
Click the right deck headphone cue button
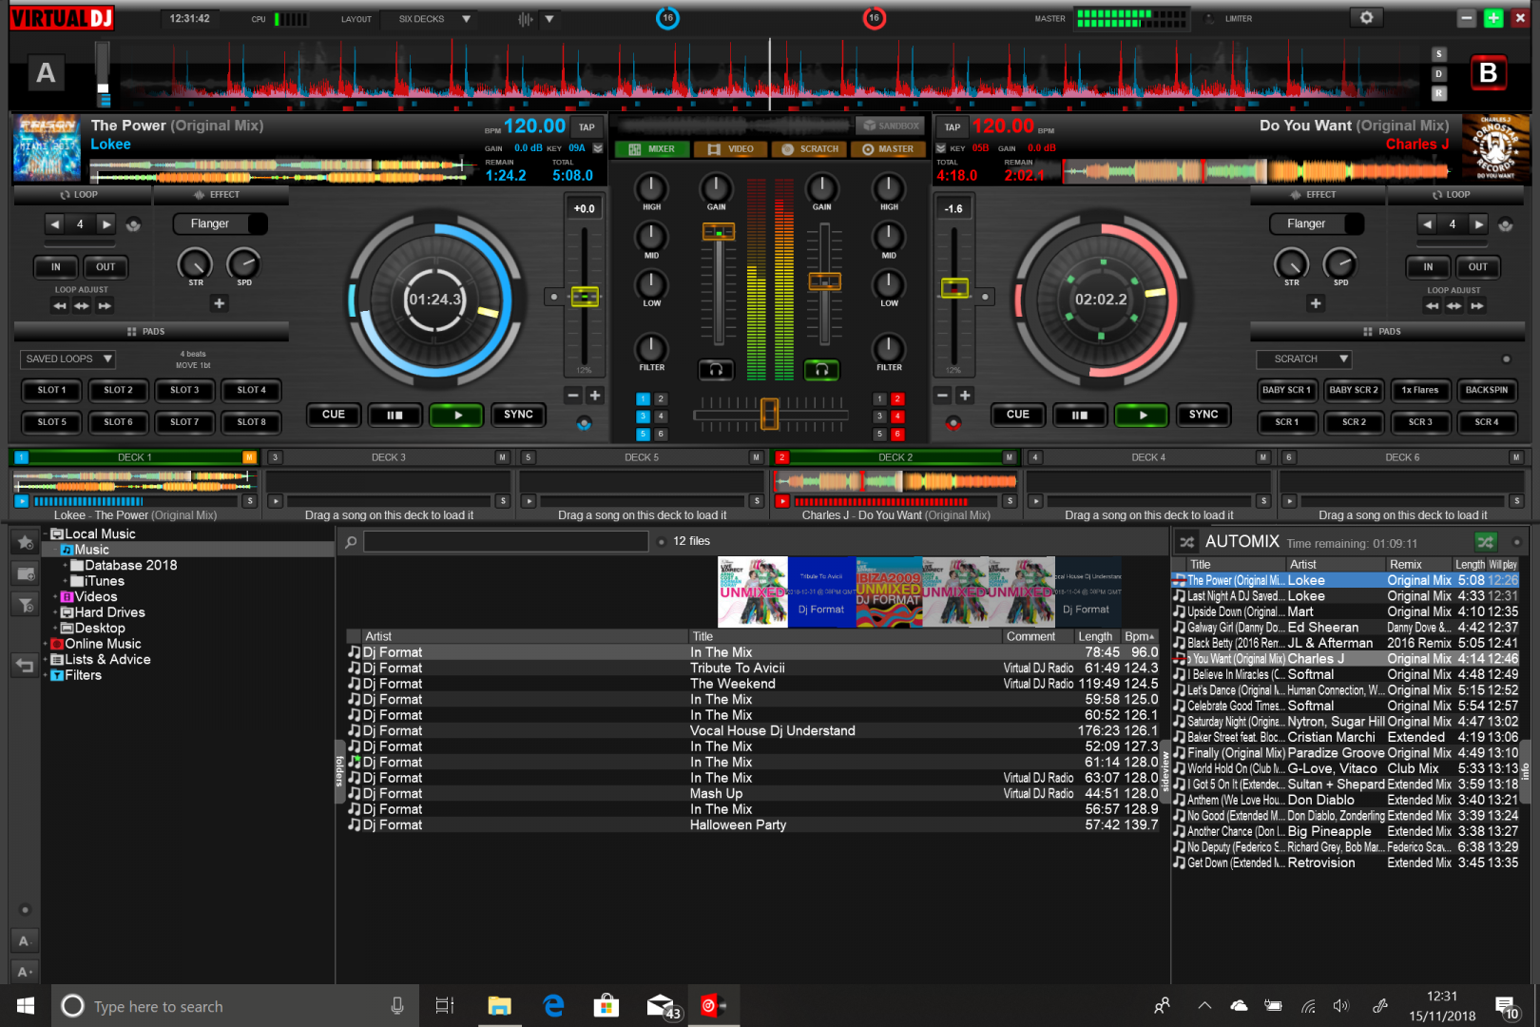click(822, 369)
